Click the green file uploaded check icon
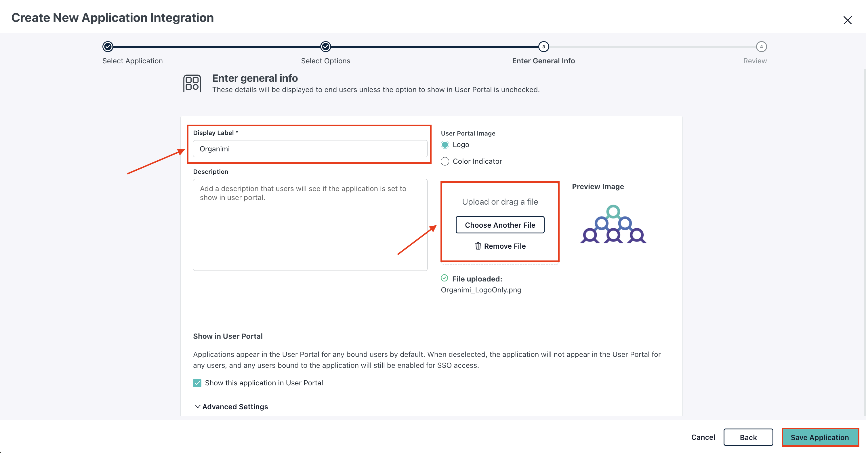 pos(445,278)
